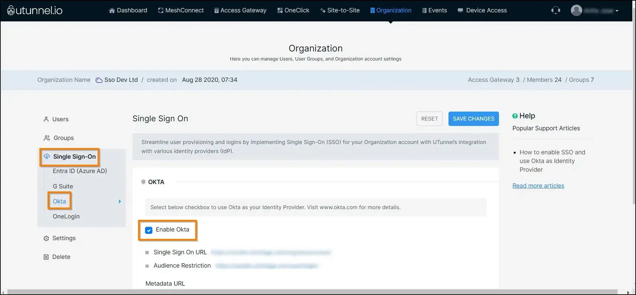Screen dimensions: 636x295
Task: Open Users in the sidebar
Action: [x=60, y=119]
